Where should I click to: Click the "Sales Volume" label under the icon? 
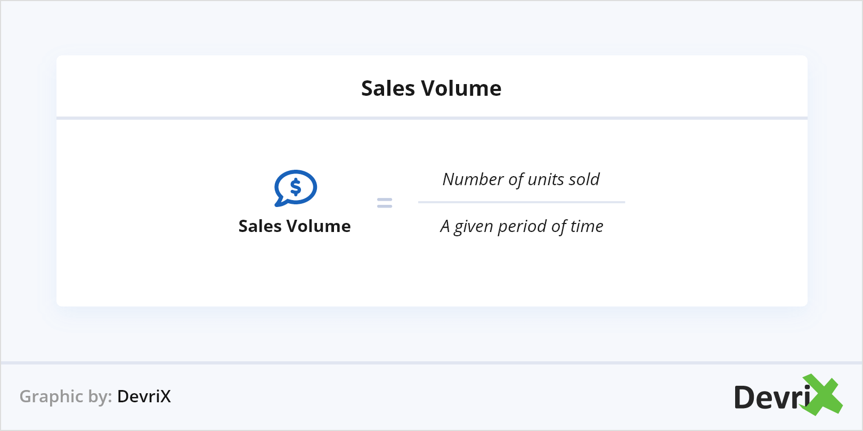pyautogui.click(x=295, y=226)
